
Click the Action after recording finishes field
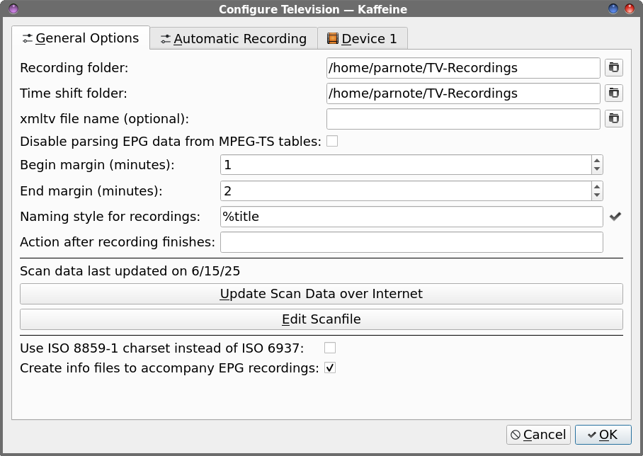tap(411, 242)
